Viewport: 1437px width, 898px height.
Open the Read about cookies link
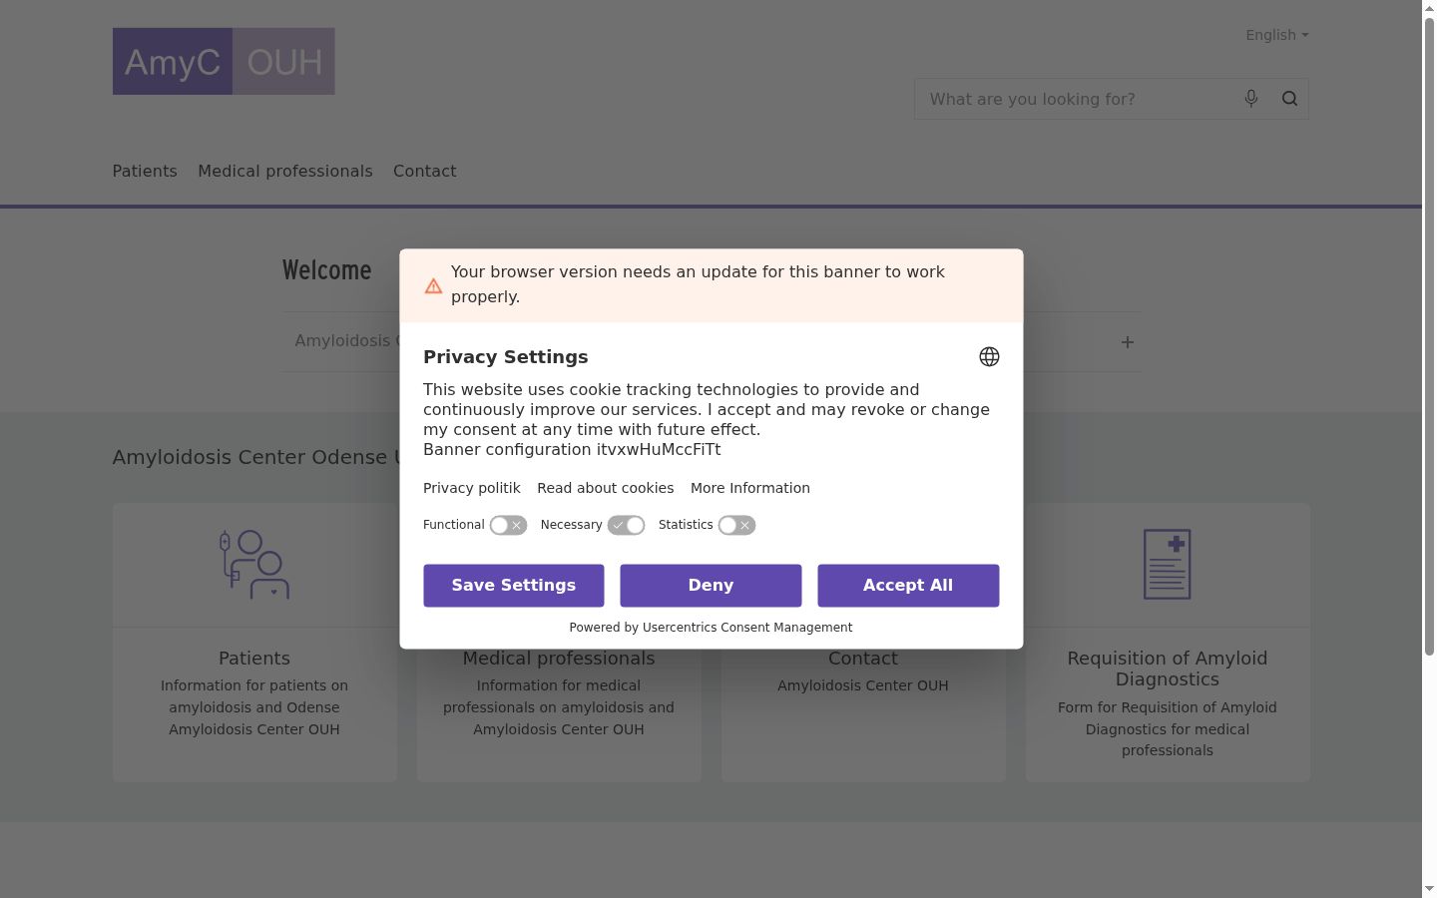(606, 488)
